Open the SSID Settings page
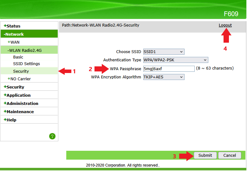Screen dimensions: 247x171 point(26,64)
